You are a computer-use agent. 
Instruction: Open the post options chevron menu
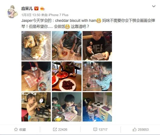[x=154, y=6]
